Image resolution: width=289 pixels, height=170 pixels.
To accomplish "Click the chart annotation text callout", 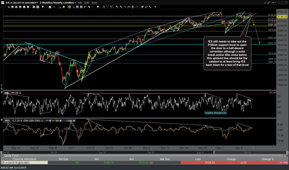I will [227, 53].
